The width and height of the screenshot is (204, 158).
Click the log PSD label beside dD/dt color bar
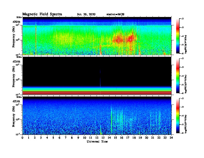coord(186,84)
